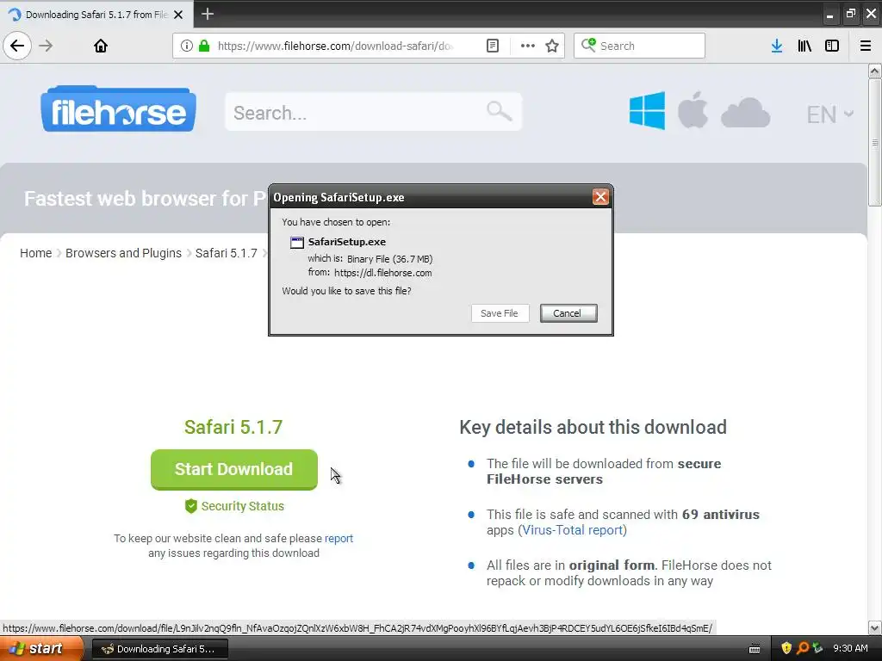Screen dimensions: 882x661
Task: Click the FileHorse logo
Action: [118, 109]
